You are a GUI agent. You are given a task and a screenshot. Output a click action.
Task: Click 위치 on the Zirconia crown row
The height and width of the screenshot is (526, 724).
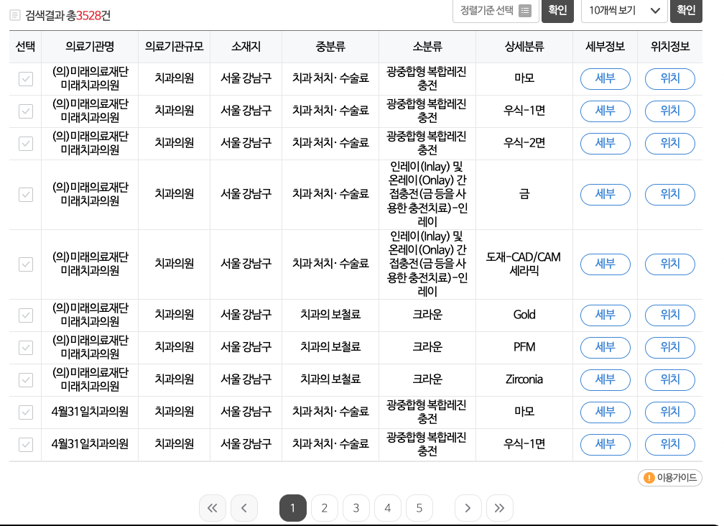(669, 380)
